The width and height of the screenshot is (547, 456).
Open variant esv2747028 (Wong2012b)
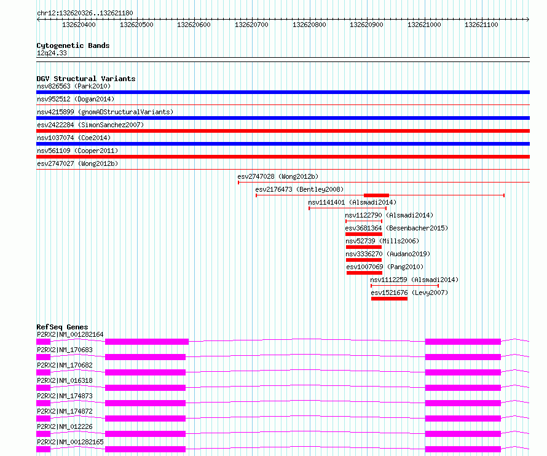pos(278,176)
